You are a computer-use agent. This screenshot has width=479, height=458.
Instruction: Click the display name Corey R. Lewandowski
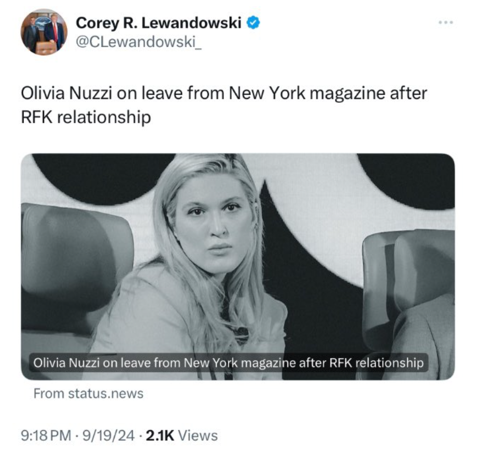pyautogui.click(x=159, y=23)
